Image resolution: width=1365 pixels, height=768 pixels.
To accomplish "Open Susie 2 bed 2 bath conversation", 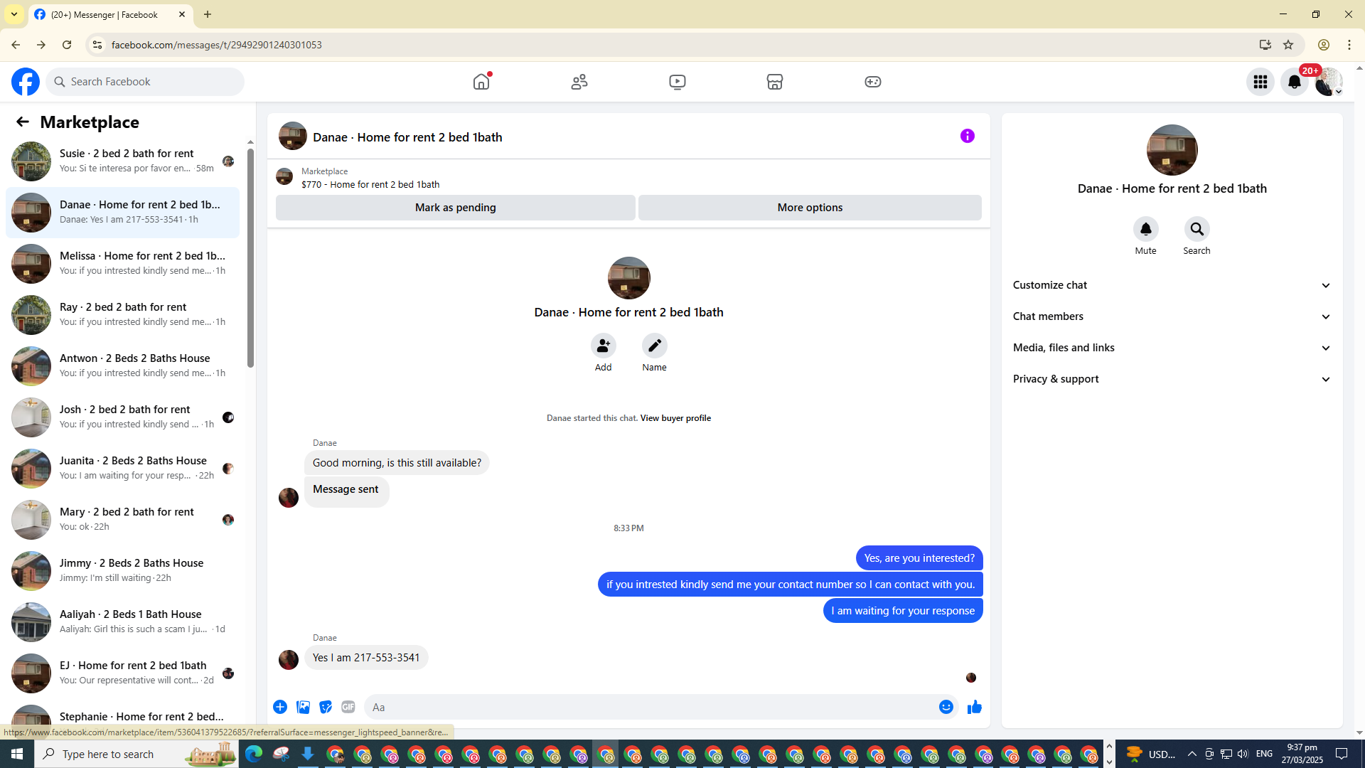I will (122, 161).
